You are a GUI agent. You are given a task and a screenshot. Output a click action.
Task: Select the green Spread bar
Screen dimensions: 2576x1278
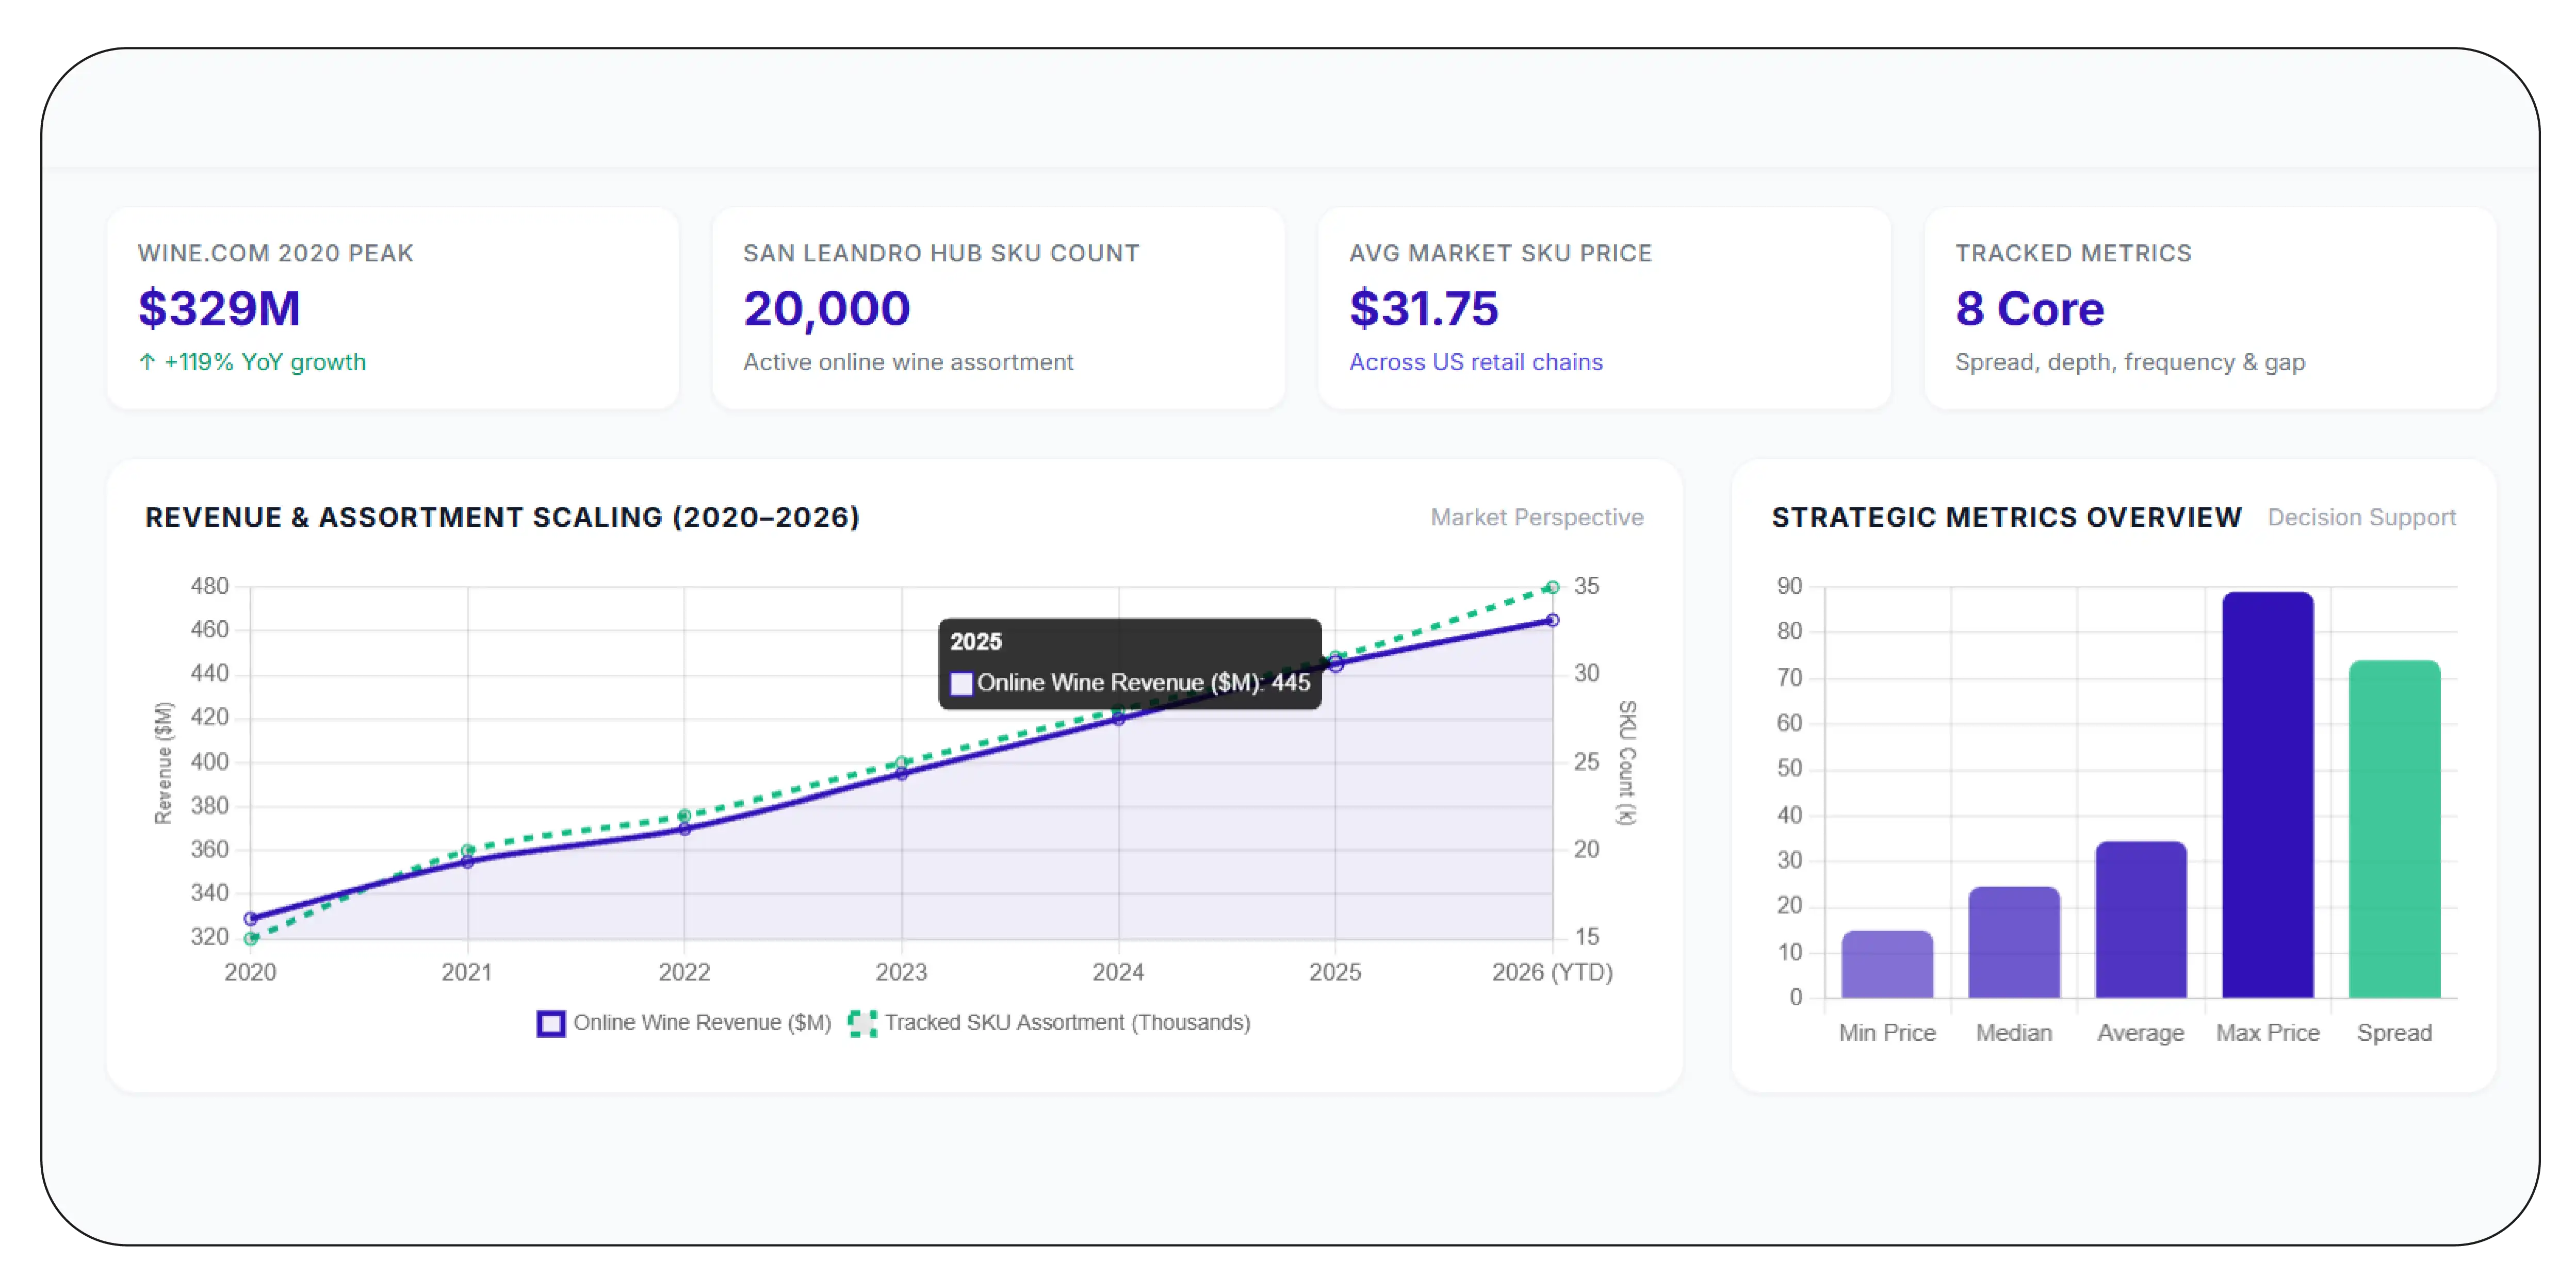(x=2394, y=829)
